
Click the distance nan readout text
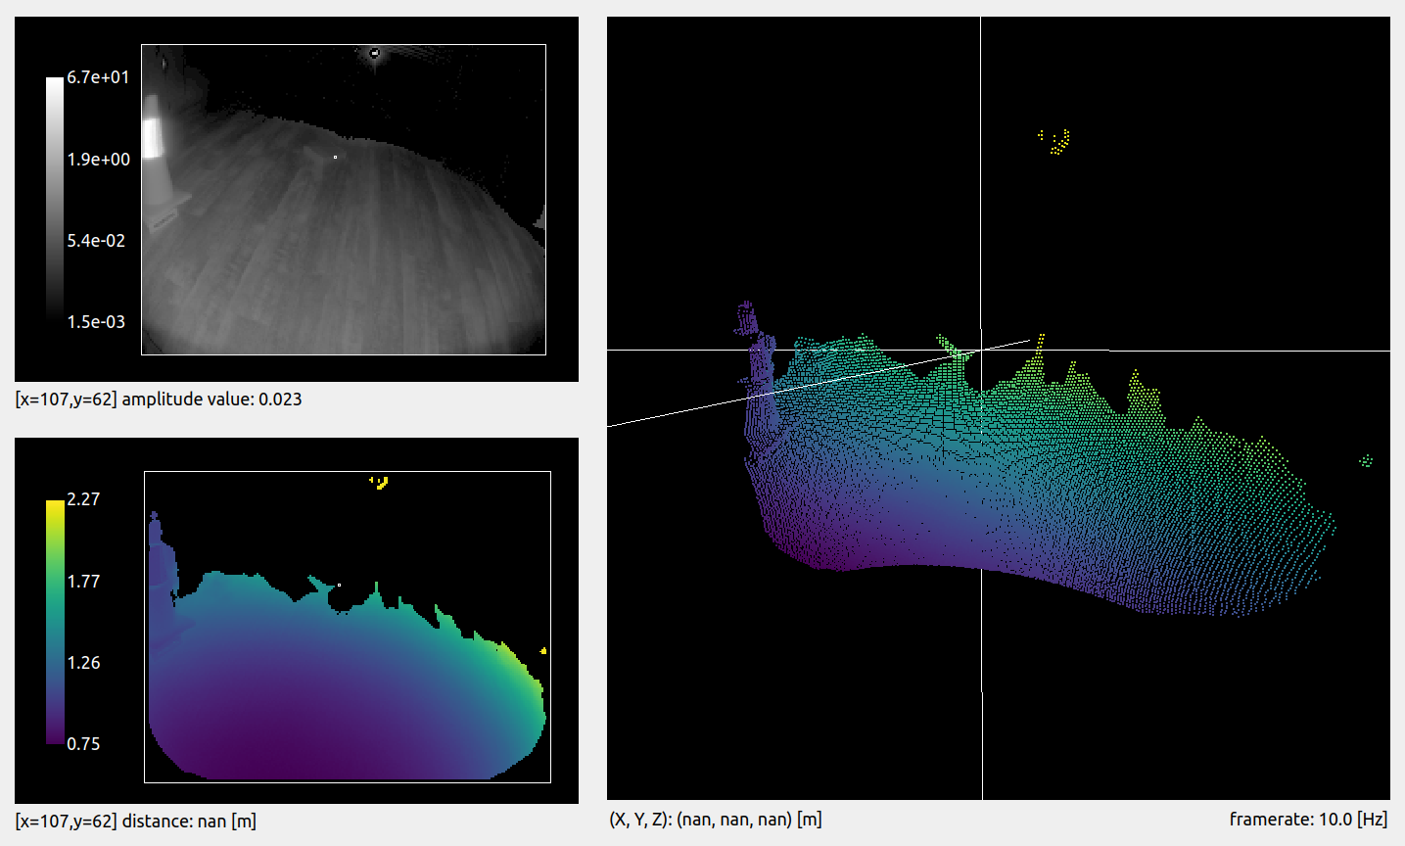click(x=136, y=822)
